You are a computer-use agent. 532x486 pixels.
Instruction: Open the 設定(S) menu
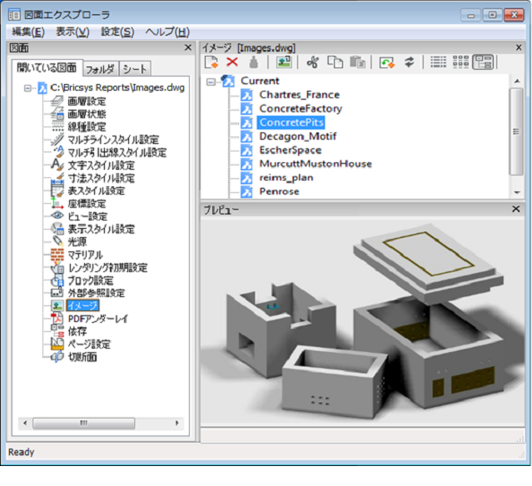(117, 32)
